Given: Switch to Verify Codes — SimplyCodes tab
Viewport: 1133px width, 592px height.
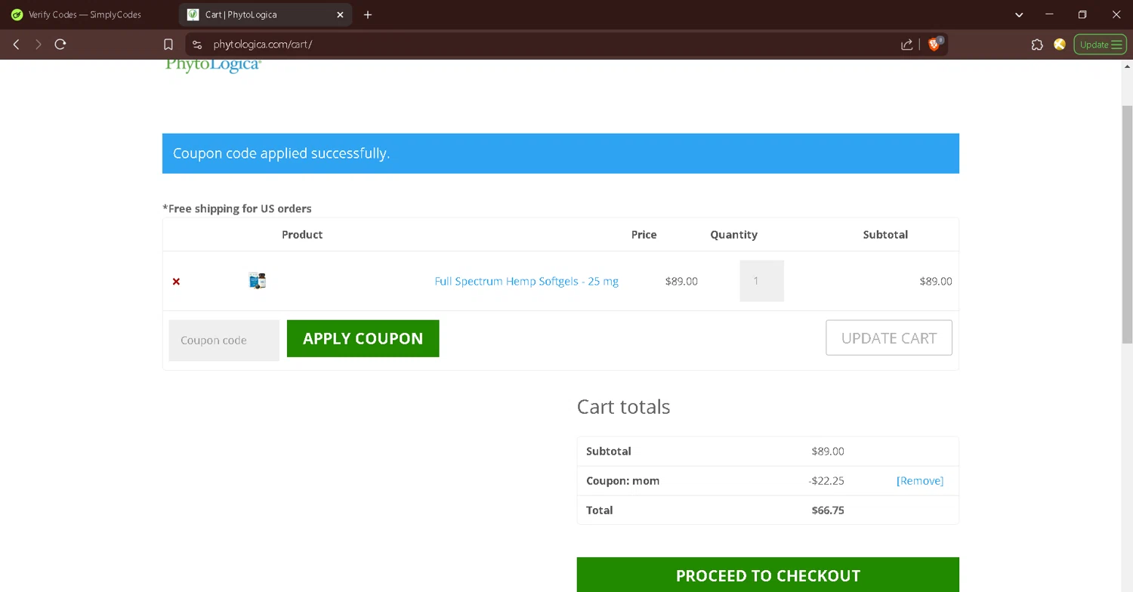Looking at the screenshot, I should 85,14.
